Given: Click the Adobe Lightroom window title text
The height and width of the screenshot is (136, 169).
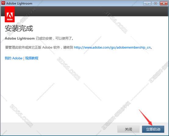Looking at the screenshot, I should point(19,3).
